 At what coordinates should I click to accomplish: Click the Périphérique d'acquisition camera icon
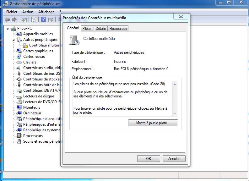coord(19,119)
